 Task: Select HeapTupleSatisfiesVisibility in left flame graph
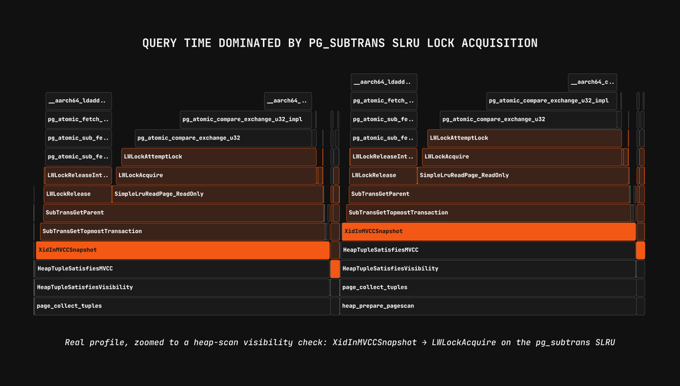click(x=182, y=287)
